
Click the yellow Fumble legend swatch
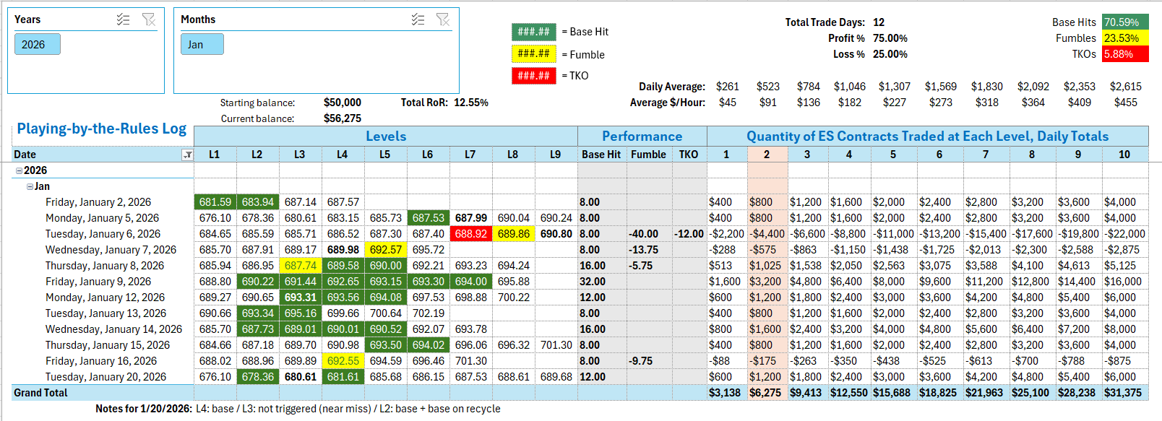coord(533,54)
